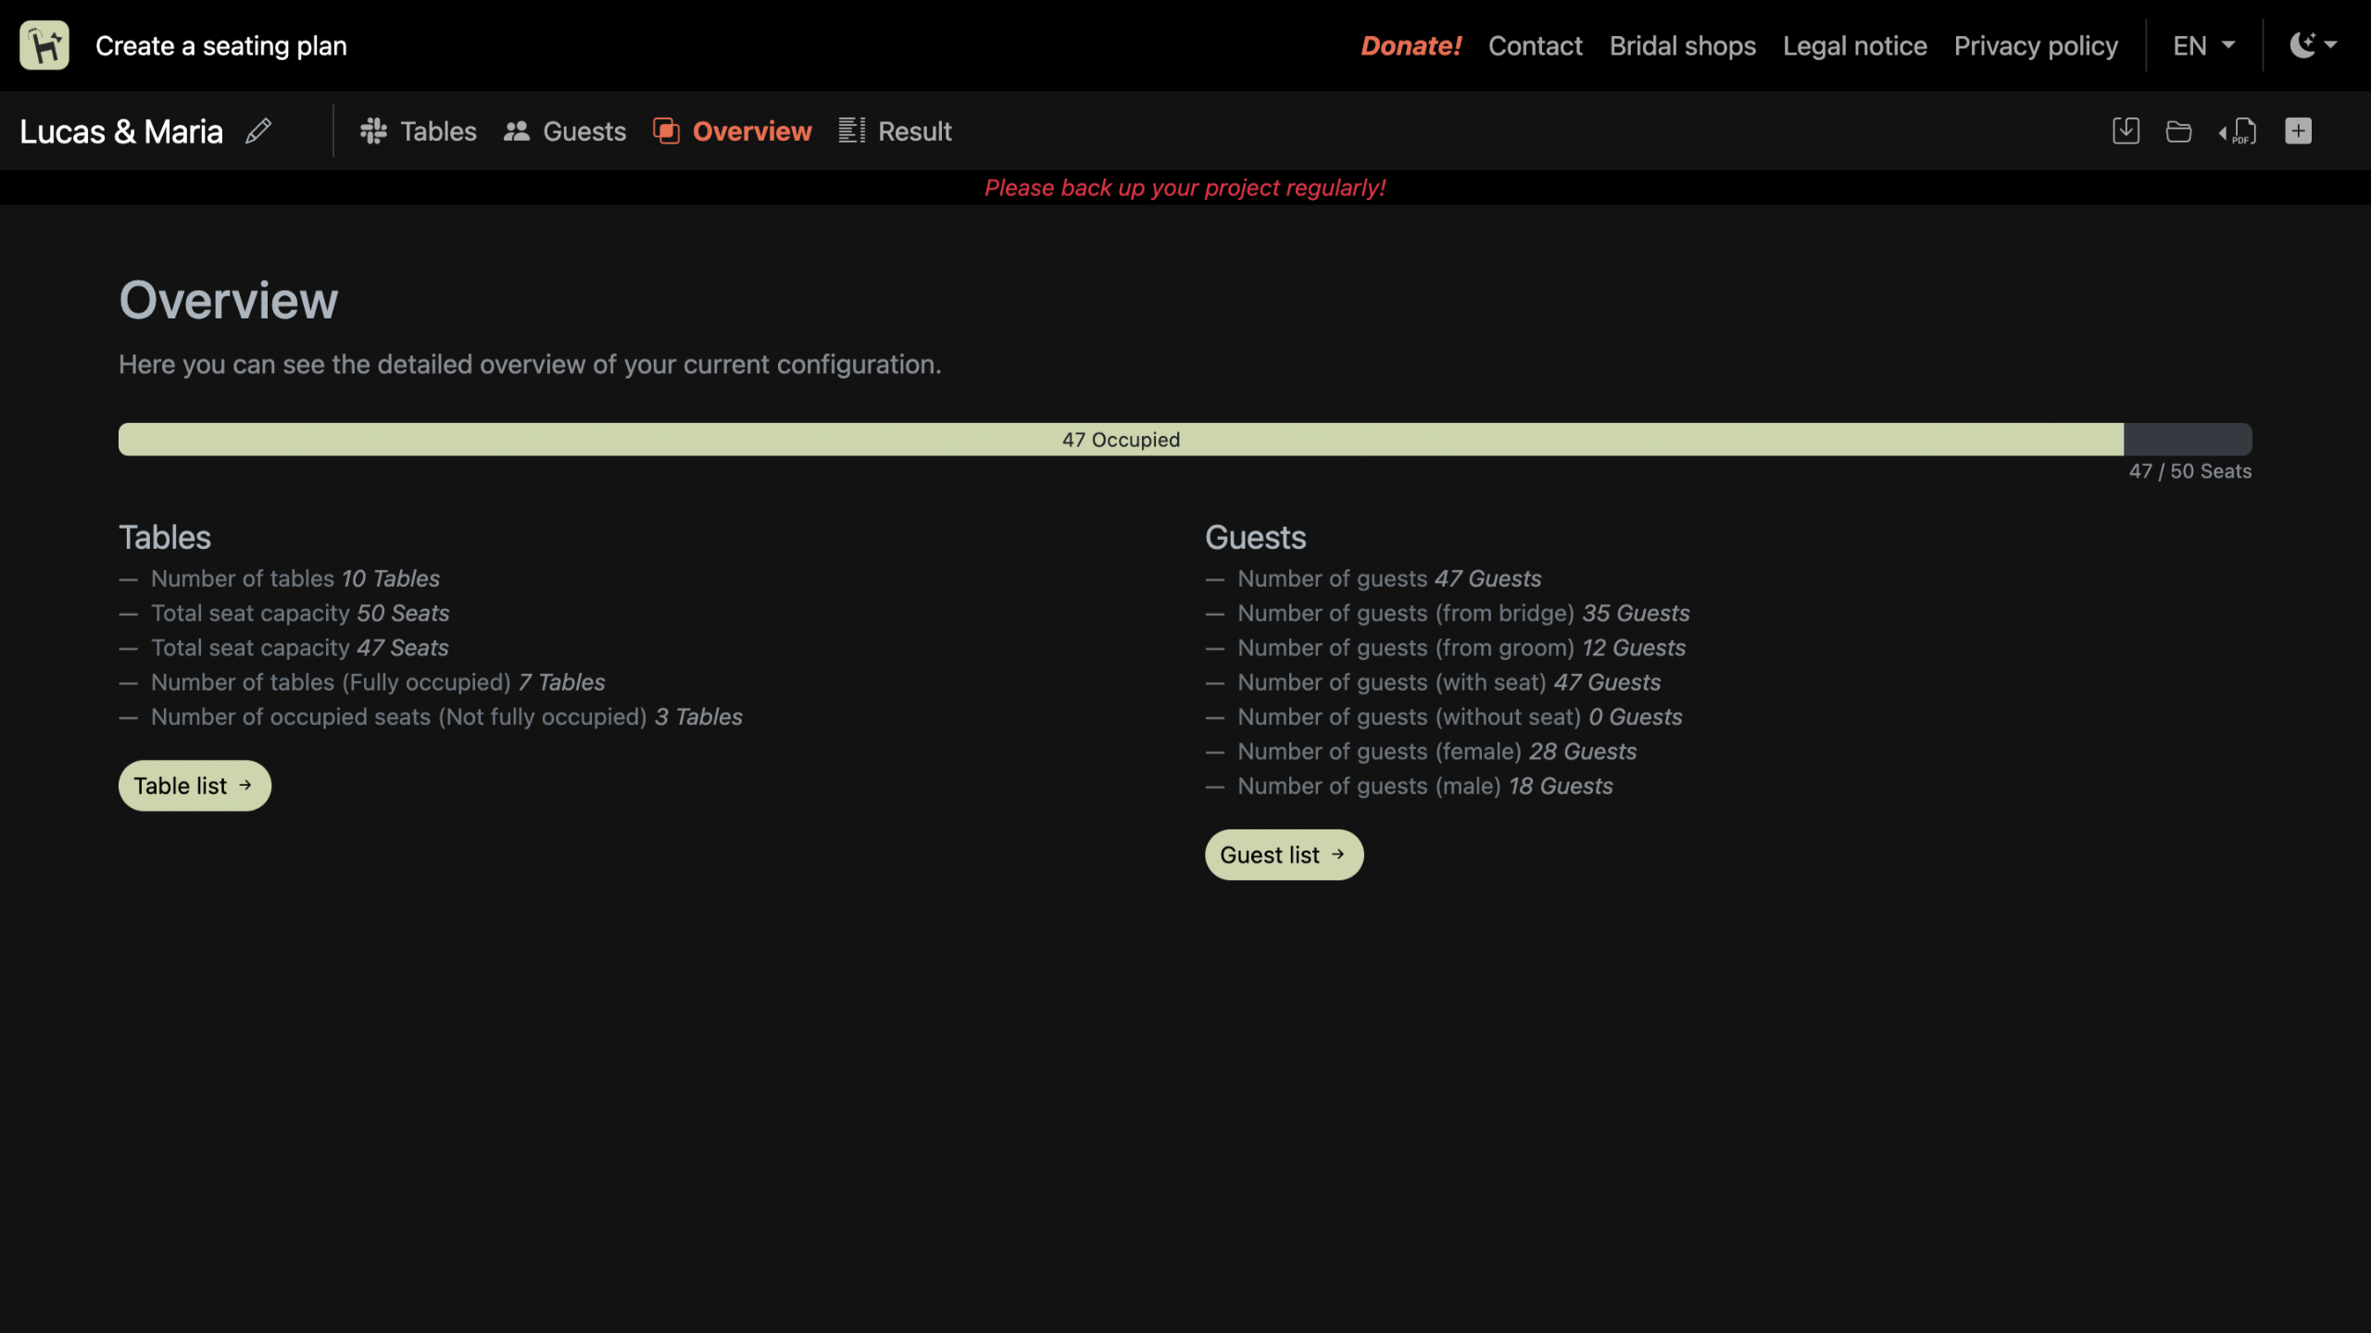
Task: Open the Privacy policy link
Action: (2036, 45)
